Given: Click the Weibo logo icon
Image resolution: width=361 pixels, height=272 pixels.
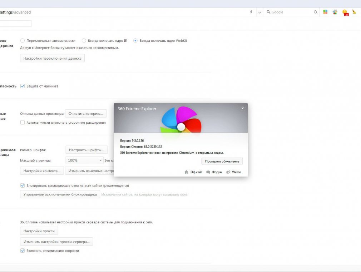Looking at the screenshot, I should [x=228, y=172].
